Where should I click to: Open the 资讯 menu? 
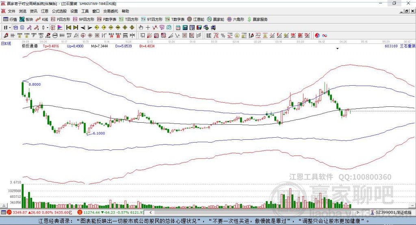[x=34, y=11]
